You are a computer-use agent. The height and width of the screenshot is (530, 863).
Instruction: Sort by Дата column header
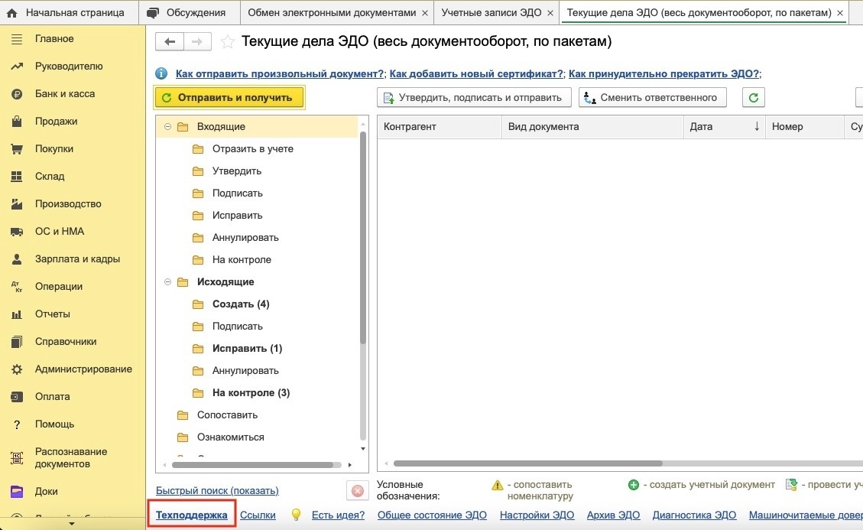[x=724, y=127]
